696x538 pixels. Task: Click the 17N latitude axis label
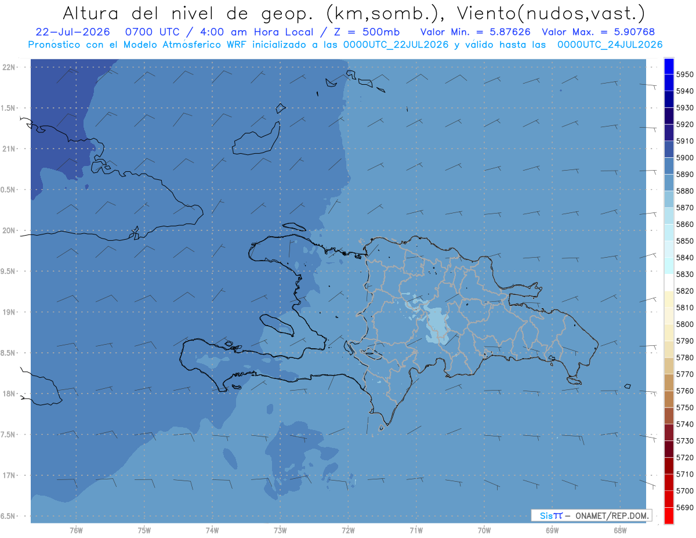[x=8, y=475]
